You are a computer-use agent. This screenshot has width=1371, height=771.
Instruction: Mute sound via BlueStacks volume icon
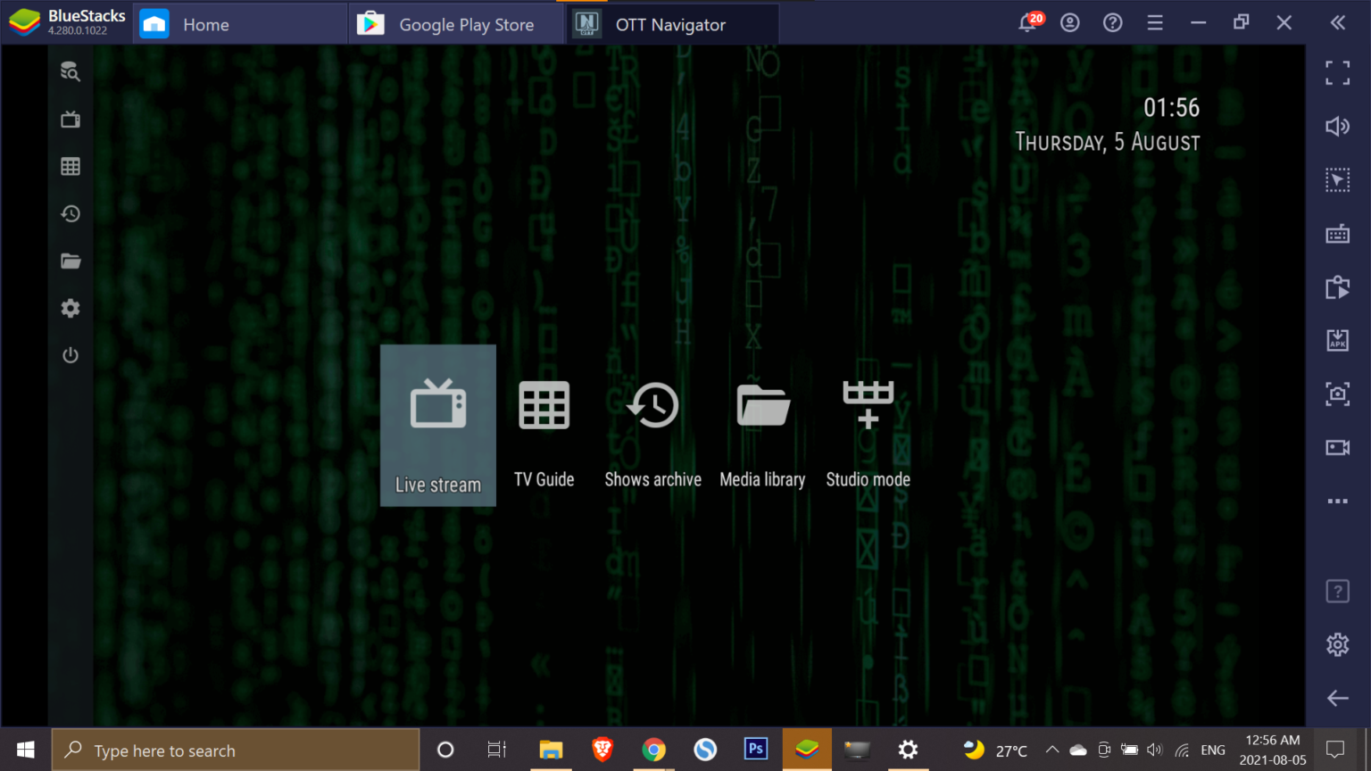pyautogui.click(x=1338, y=126)
